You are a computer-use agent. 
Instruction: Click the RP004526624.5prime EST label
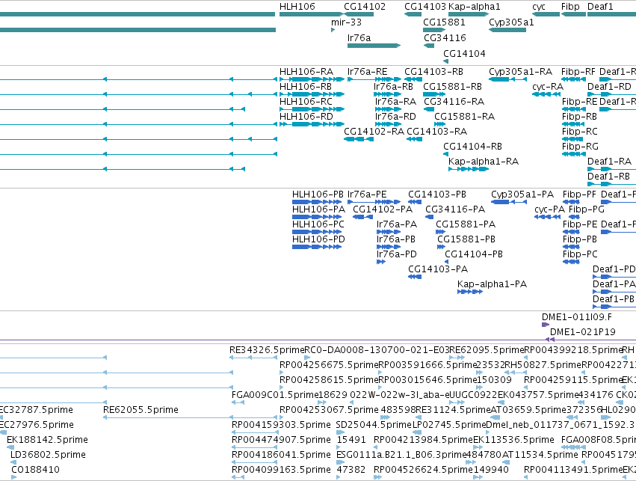(423, 470)
